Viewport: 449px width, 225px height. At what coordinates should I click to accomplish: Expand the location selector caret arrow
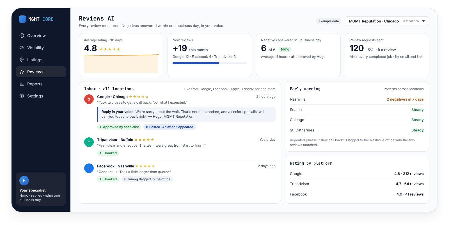click(423, 21)
